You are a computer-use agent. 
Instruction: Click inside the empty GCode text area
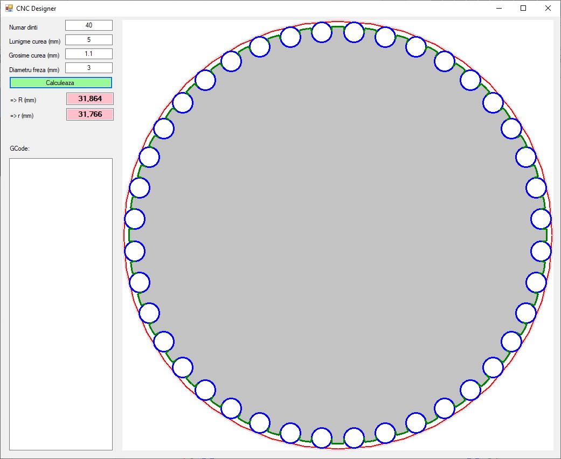pos(61,304)
